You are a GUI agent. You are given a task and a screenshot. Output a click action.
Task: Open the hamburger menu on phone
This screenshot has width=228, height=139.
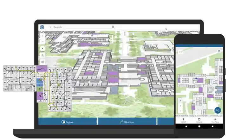click(x=180, y=52)
